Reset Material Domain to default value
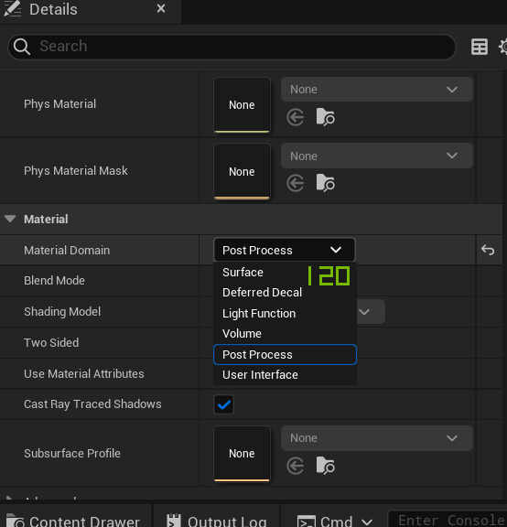The width and height of the screenshot is (507, 527). [488, 250]
